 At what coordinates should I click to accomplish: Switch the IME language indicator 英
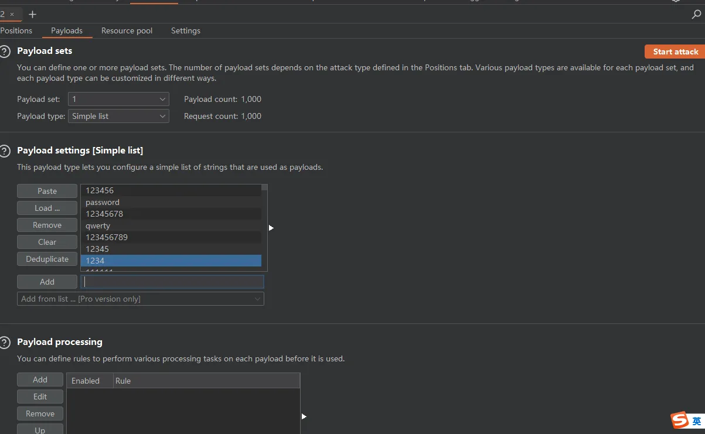click(696, 421)
